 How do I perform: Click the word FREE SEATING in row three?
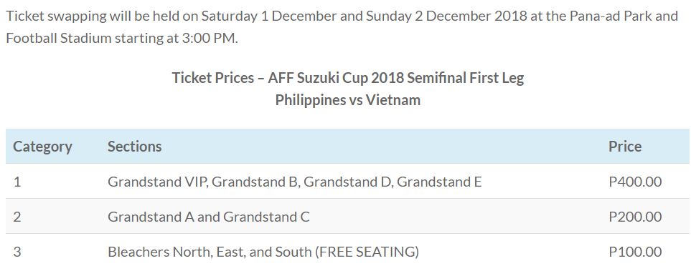coord(367,252)
